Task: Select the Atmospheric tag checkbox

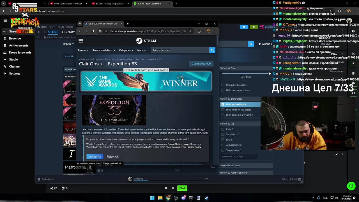Action: (x=223, y=145)
